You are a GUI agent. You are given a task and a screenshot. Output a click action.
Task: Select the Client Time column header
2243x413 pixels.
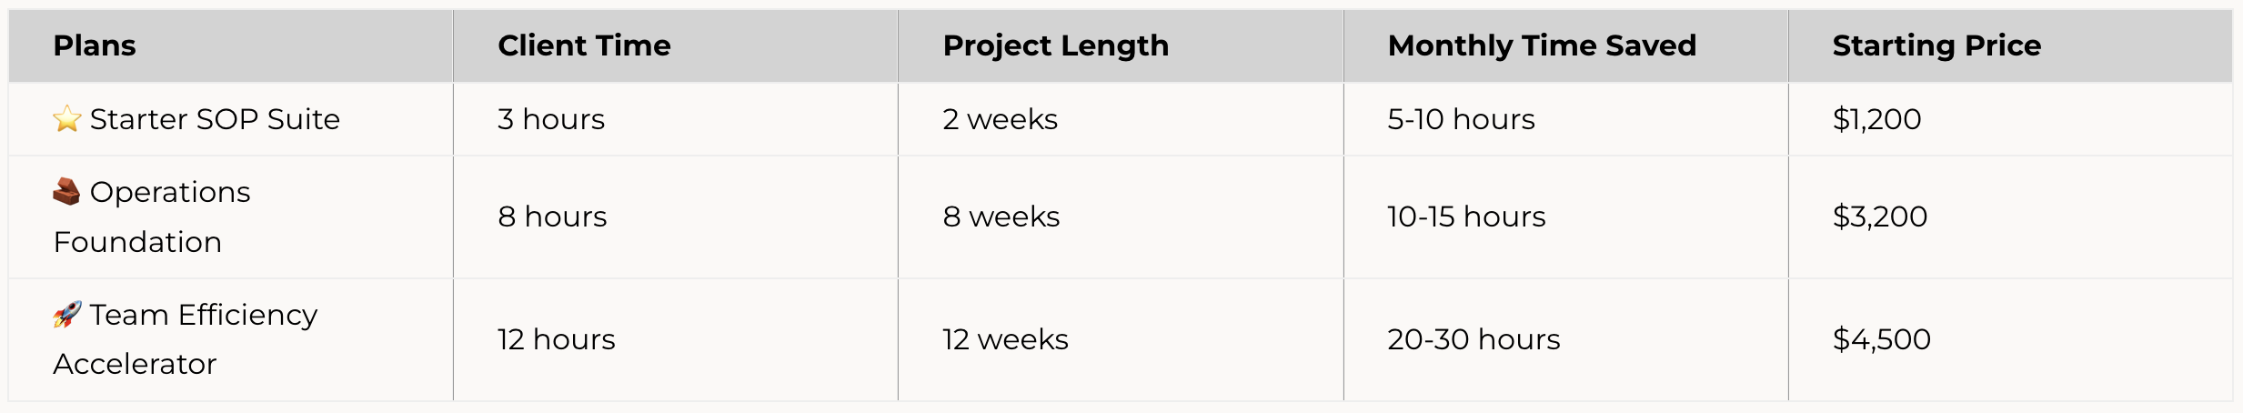click(584, 45)
